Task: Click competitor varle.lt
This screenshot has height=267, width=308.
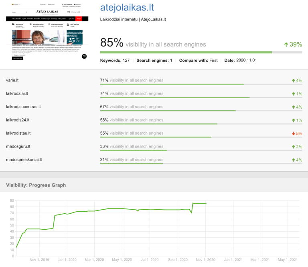Action: click(12, 80)
